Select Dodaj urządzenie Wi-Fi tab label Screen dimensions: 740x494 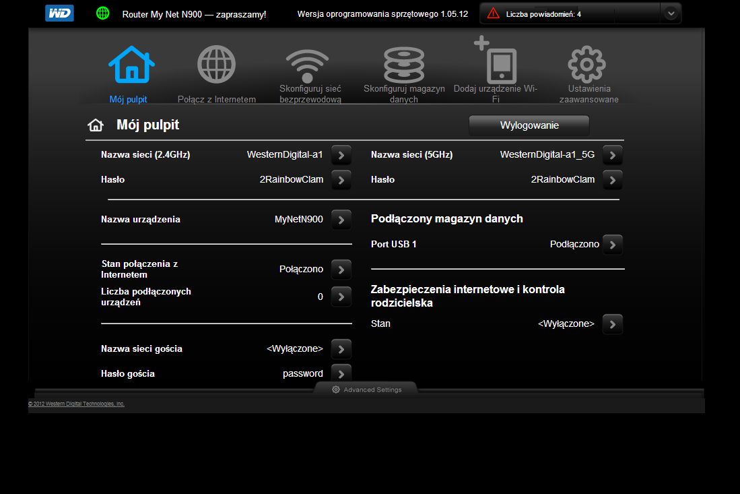point(496,94)
